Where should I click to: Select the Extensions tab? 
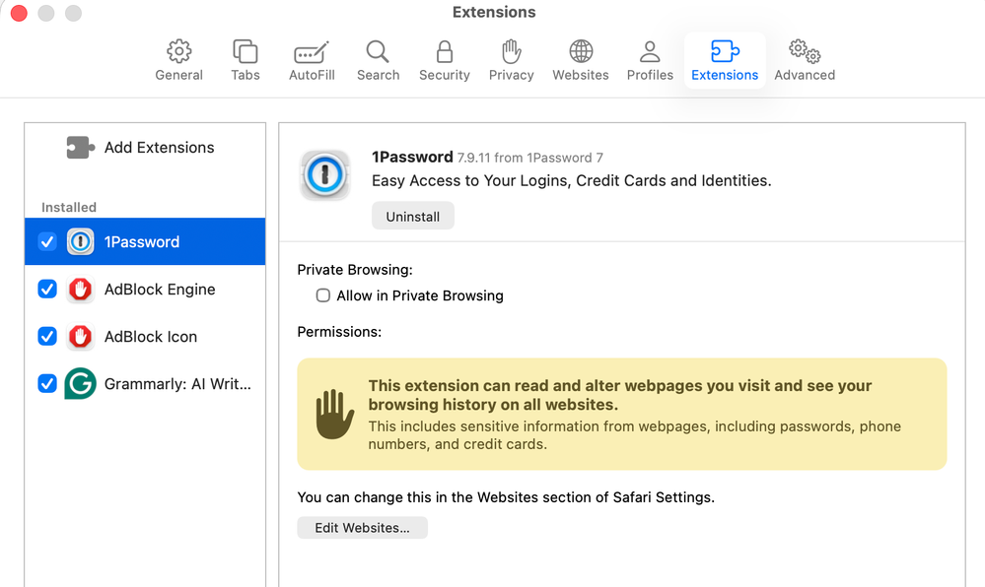click(725, 60)
